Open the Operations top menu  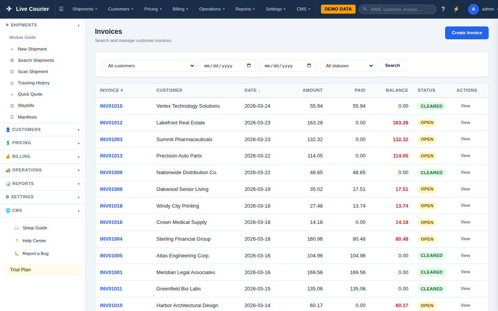coord(212,9)
